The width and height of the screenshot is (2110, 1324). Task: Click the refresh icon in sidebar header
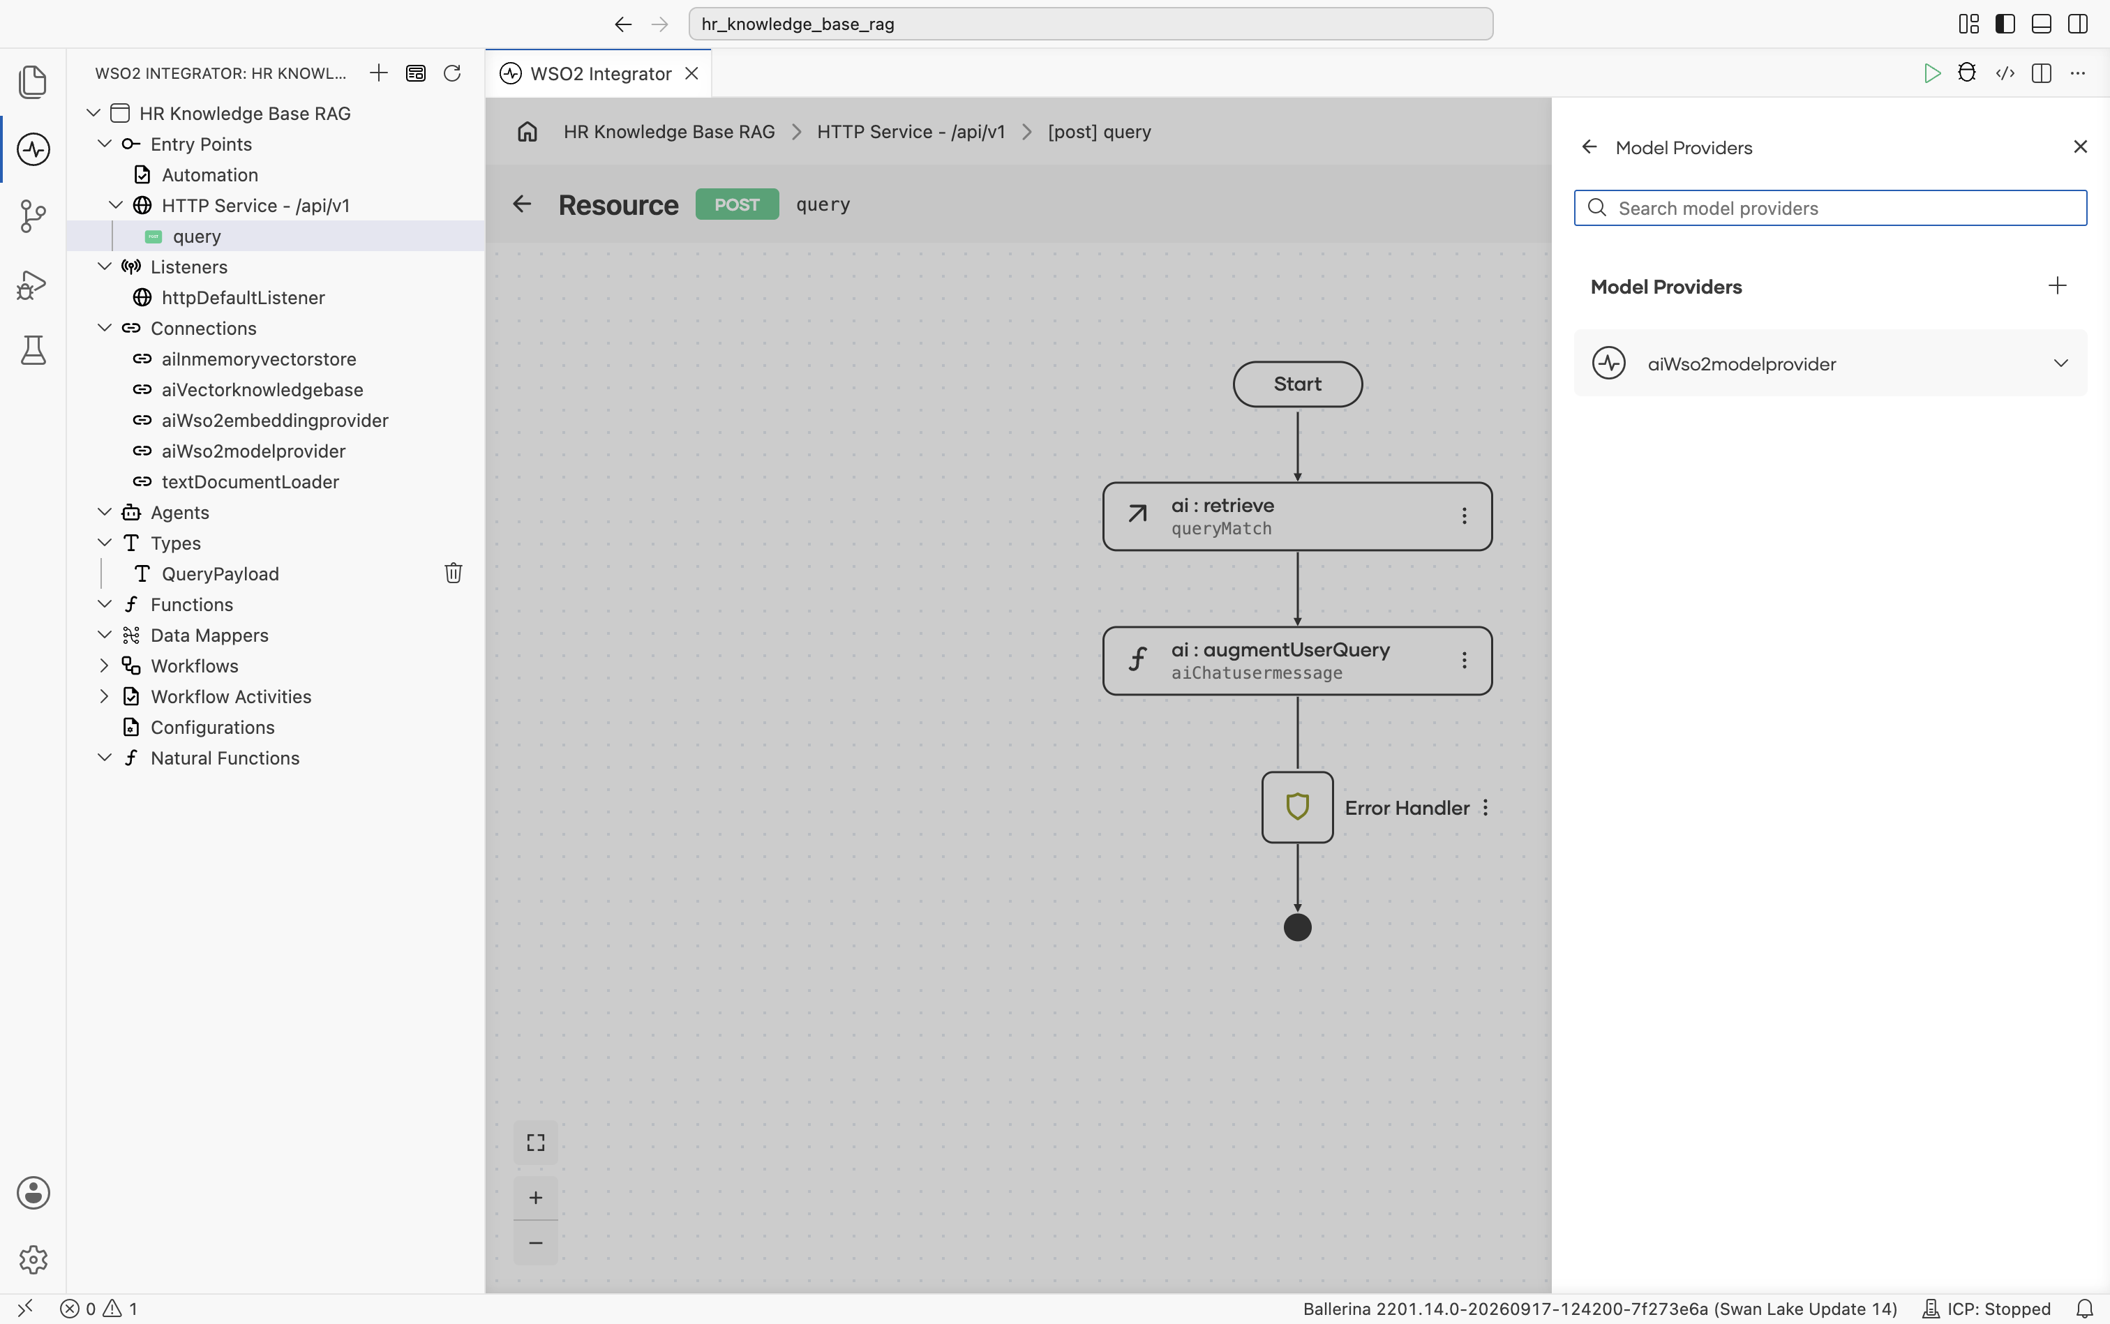coord(452,73)
